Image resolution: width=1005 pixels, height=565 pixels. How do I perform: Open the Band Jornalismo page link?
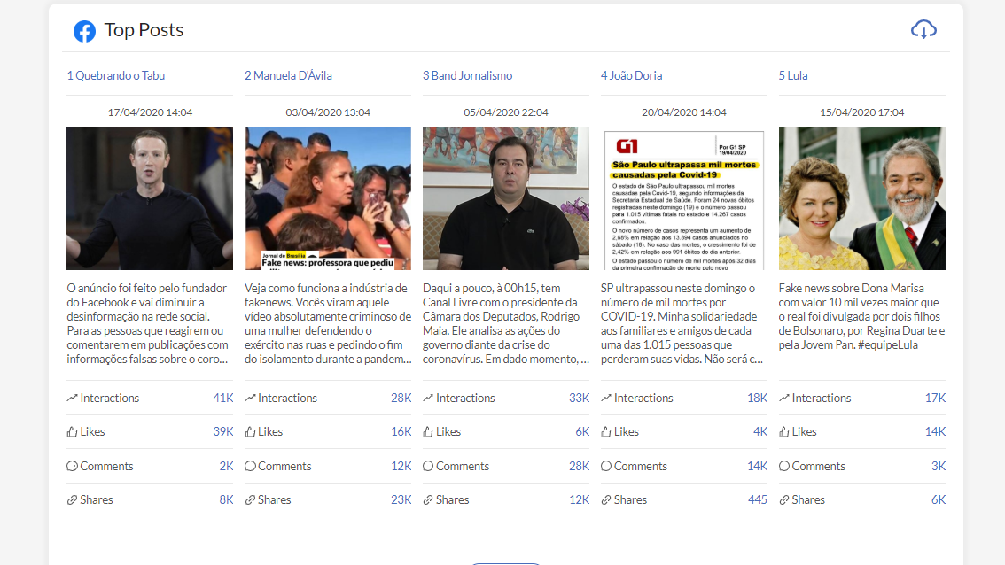[x=467, y=75]
